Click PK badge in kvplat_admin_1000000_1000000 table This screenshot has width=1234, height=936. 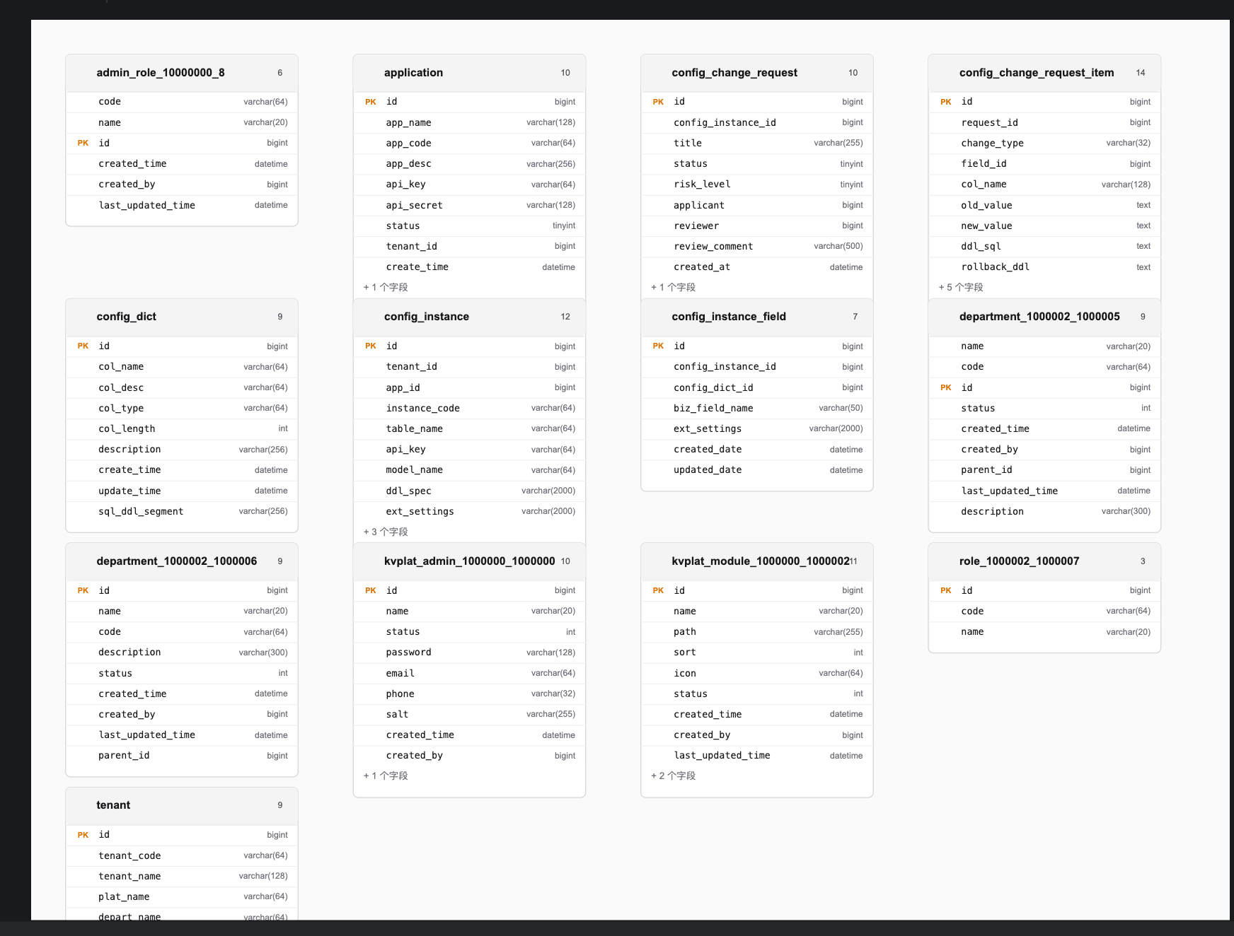click(x=371, y=590)
